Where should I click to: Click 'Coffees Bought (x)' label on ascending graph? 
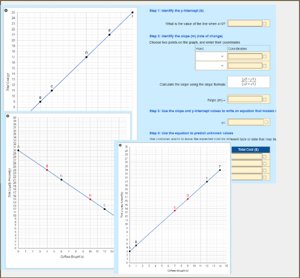pos(178,270)
